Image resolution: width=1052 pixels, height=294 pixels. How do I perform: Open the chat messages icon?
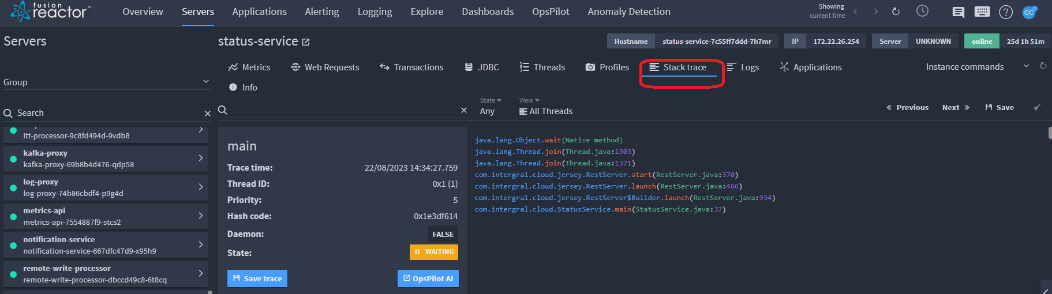[x=958, y=12]
